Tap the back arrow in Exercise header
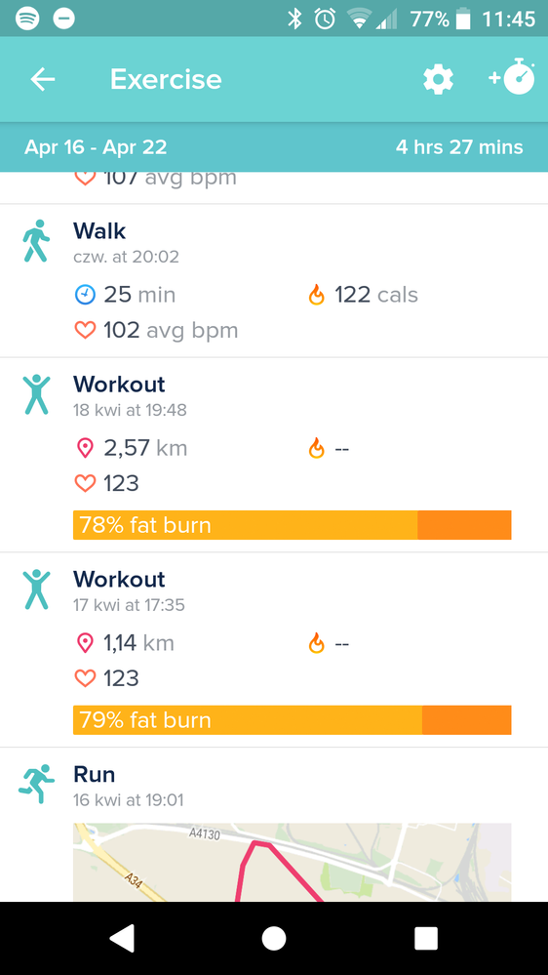The image size is (548, 975). [x=43, y=80]
